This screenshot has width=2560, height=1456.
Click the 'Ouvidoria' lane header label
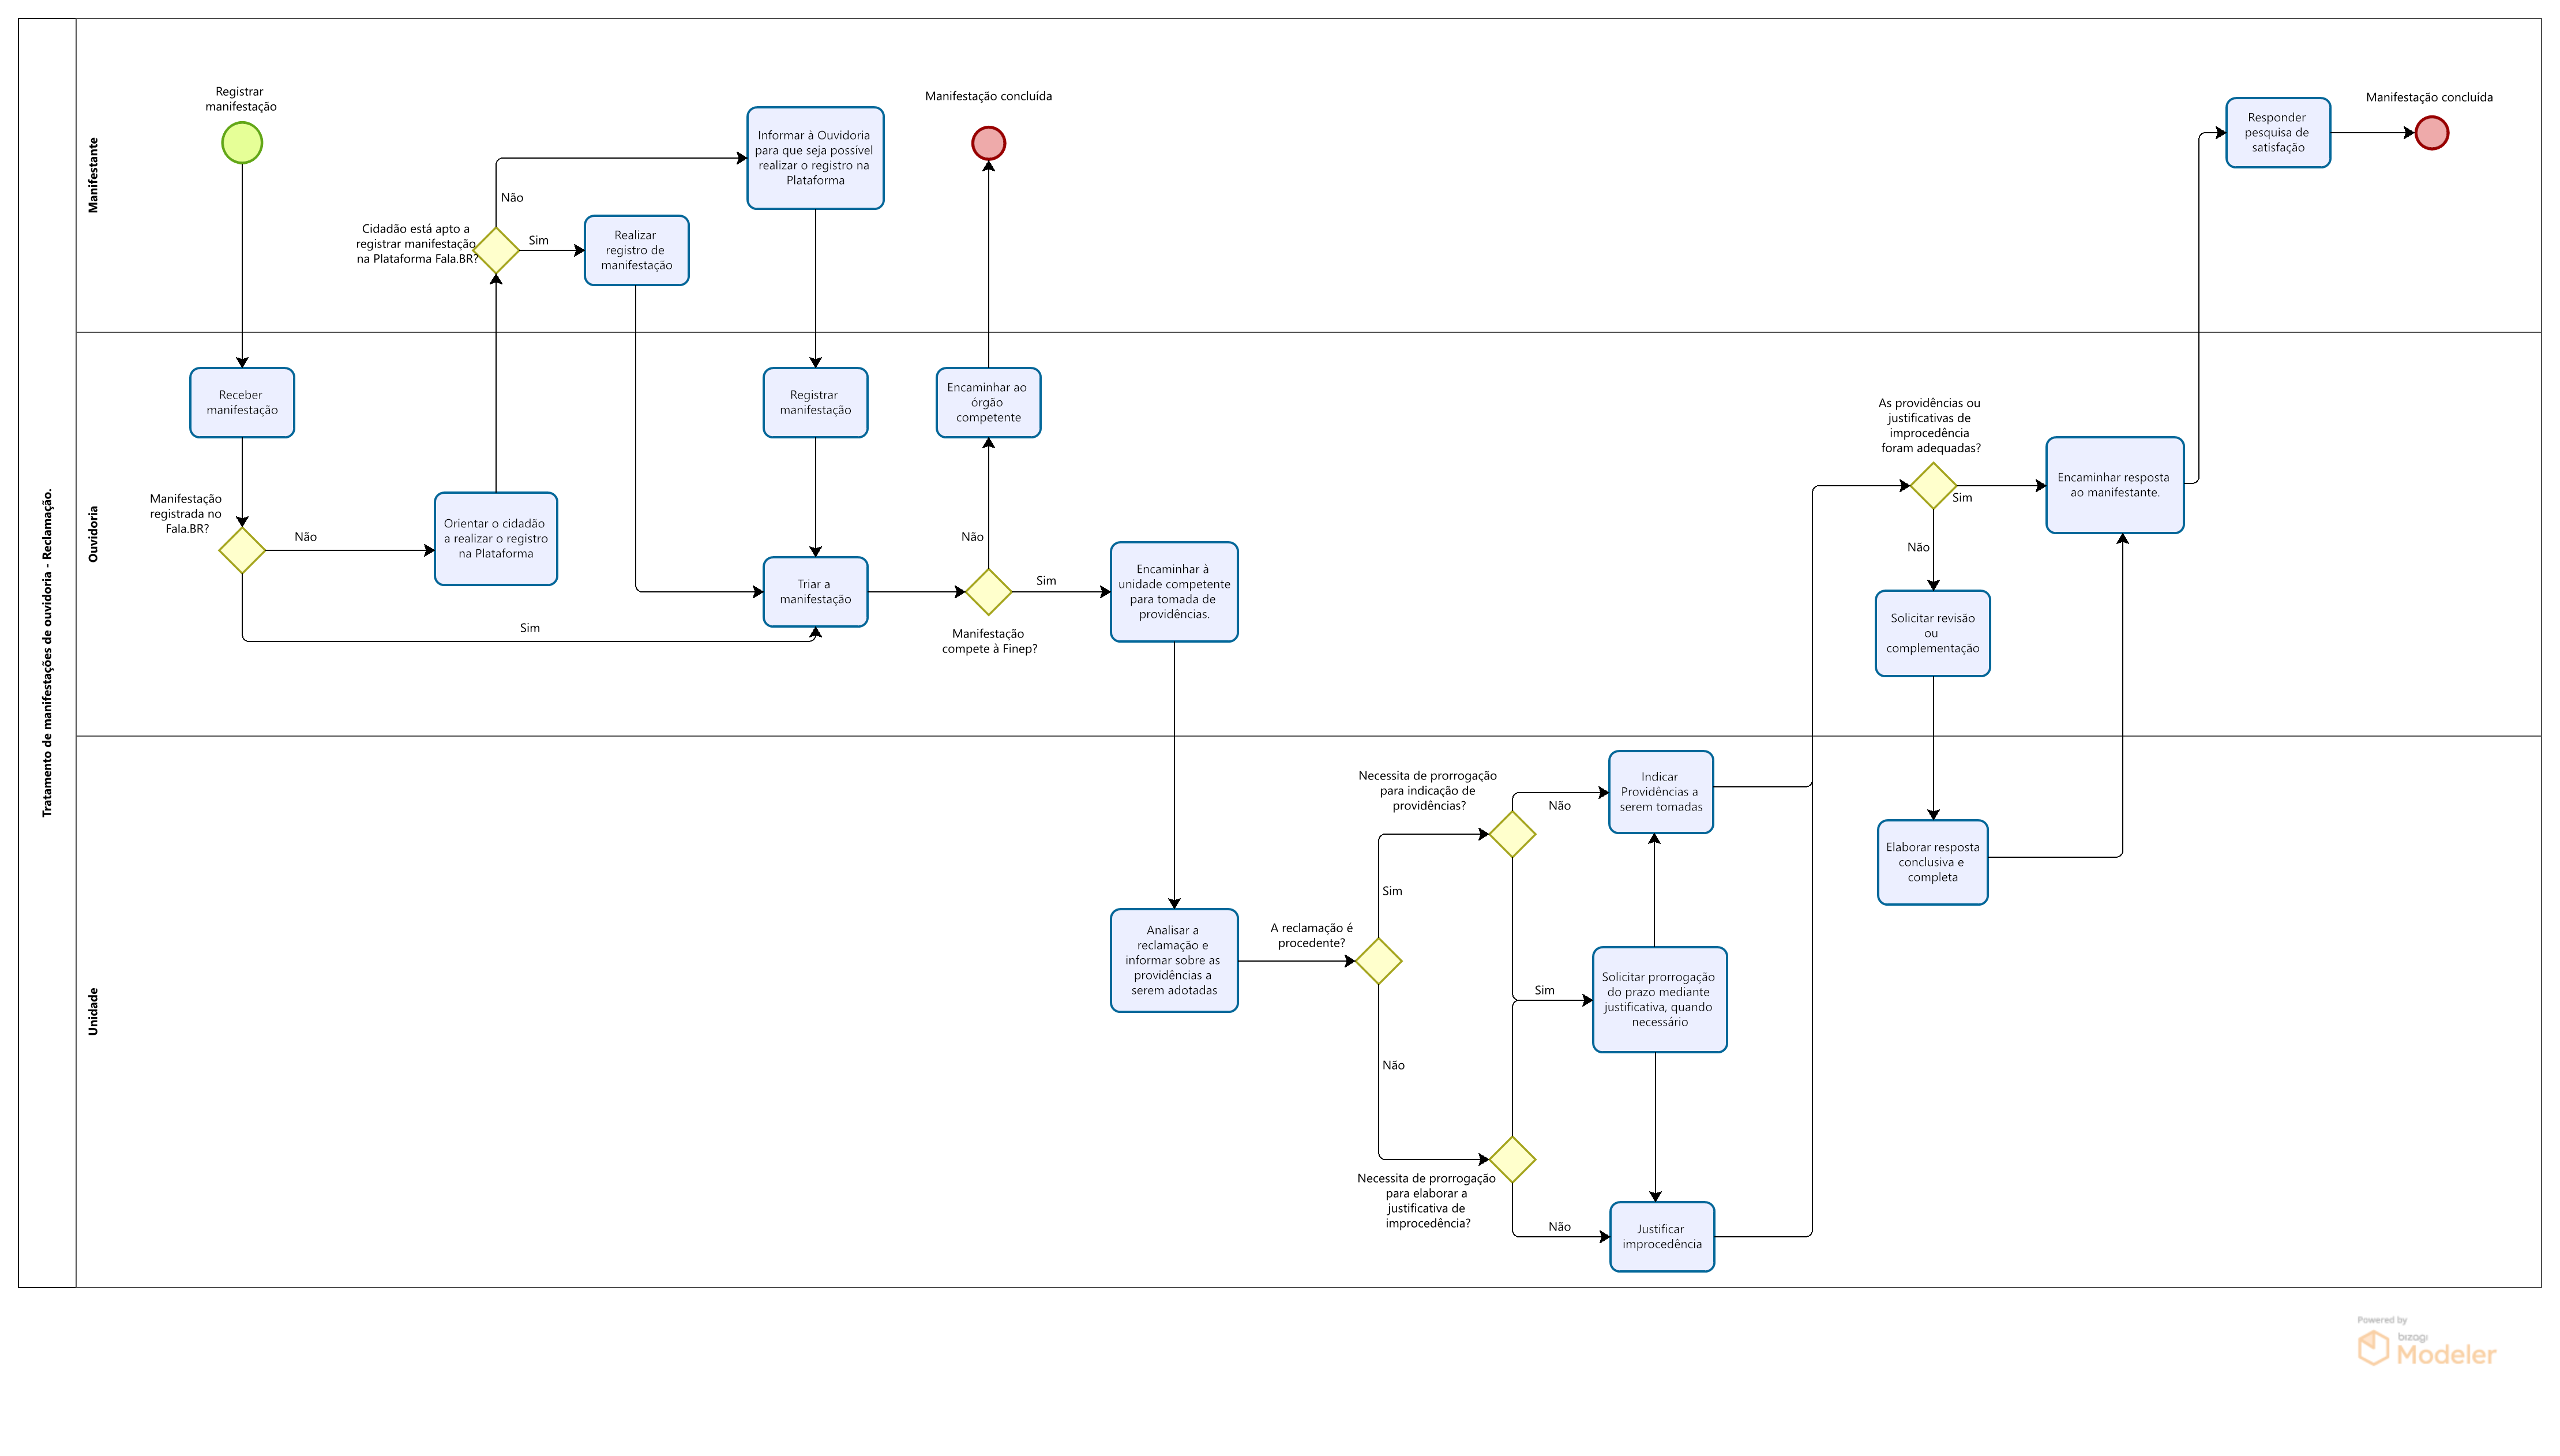[x=94, y=534]
